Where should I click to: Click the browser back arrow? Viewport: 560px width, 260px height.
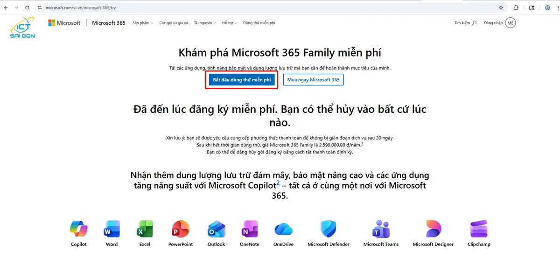click(7, 8)
